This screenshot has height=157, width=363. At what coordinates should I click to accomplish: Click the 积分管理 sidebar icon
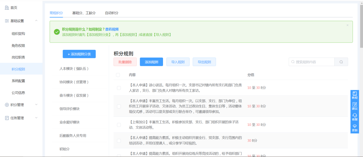(7, 105)
